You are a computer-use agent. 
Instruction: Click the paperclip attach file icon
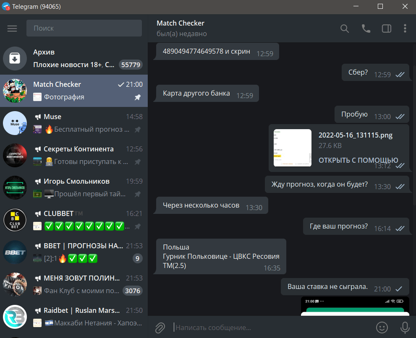[x=160, y=328]
